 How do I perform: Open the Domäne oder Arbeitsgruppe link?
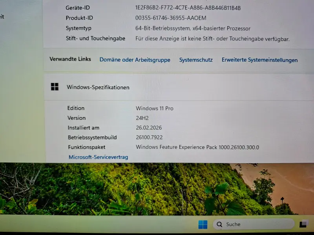pyautogui.click(x=135, y=60)
